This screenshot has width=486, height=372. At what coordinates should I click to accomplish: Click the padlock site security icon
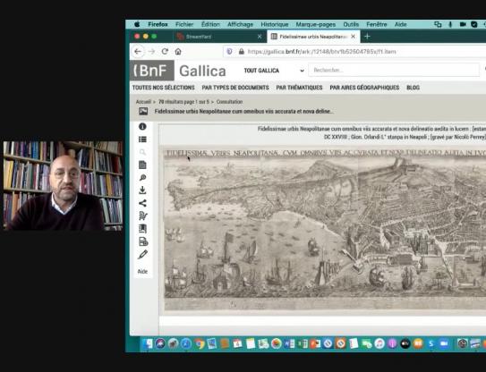[242, 51]
